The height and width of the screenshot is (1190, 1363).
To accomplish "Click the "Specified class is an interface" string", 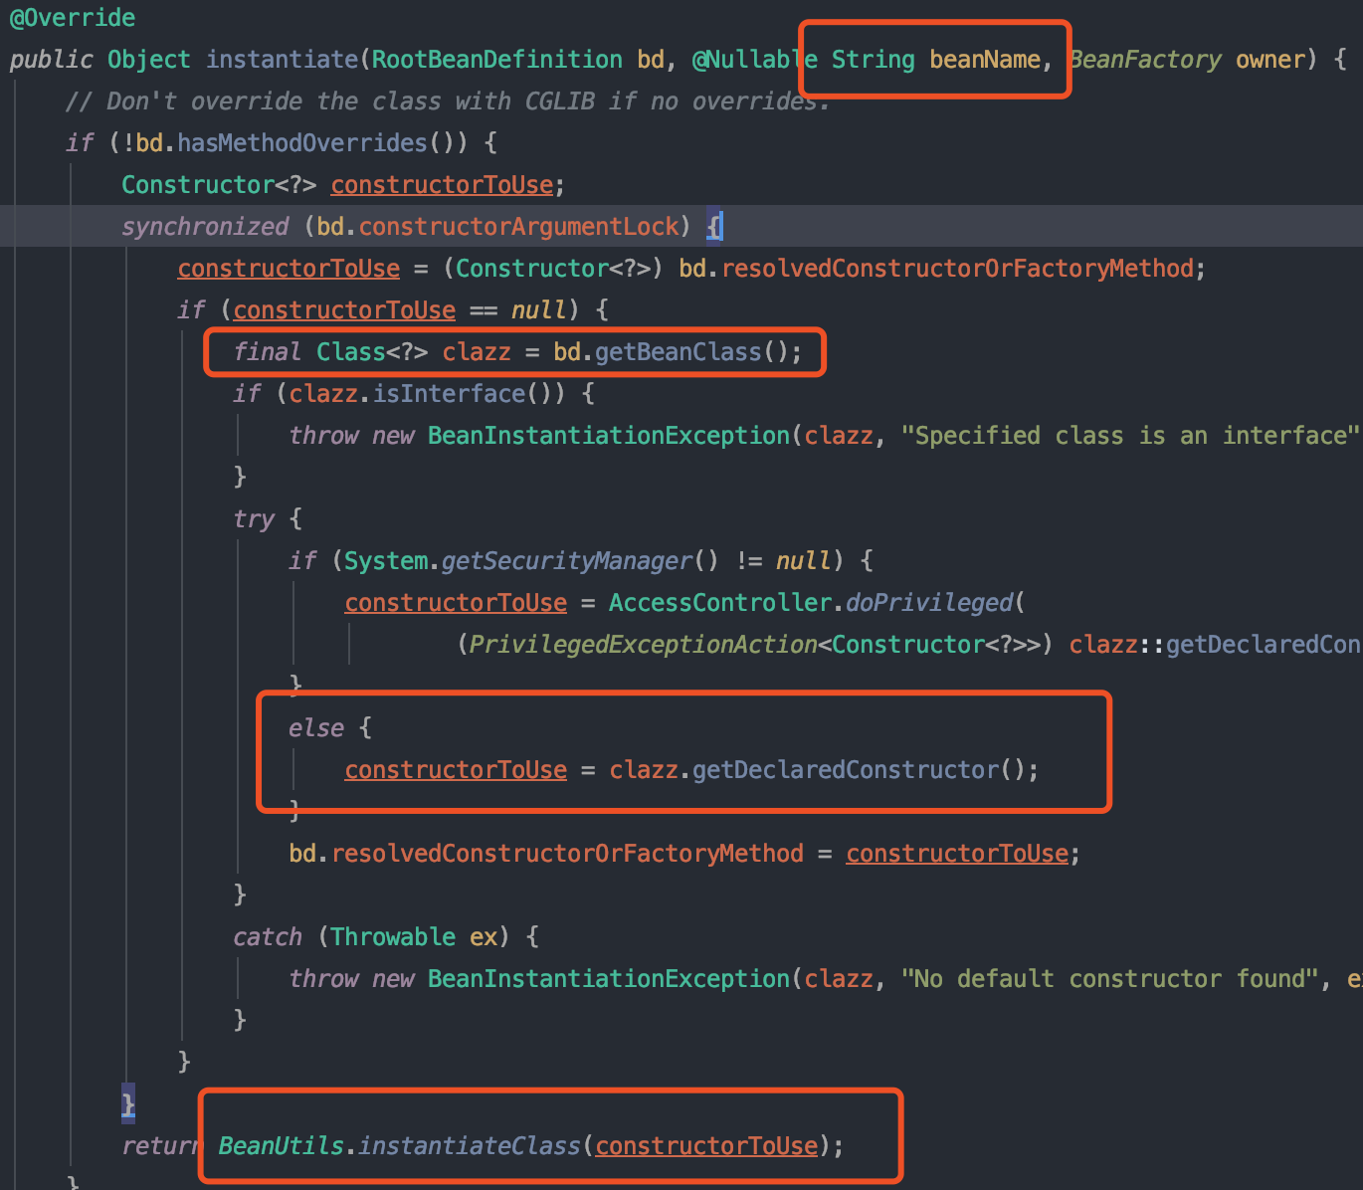I will click(1129, 436).
